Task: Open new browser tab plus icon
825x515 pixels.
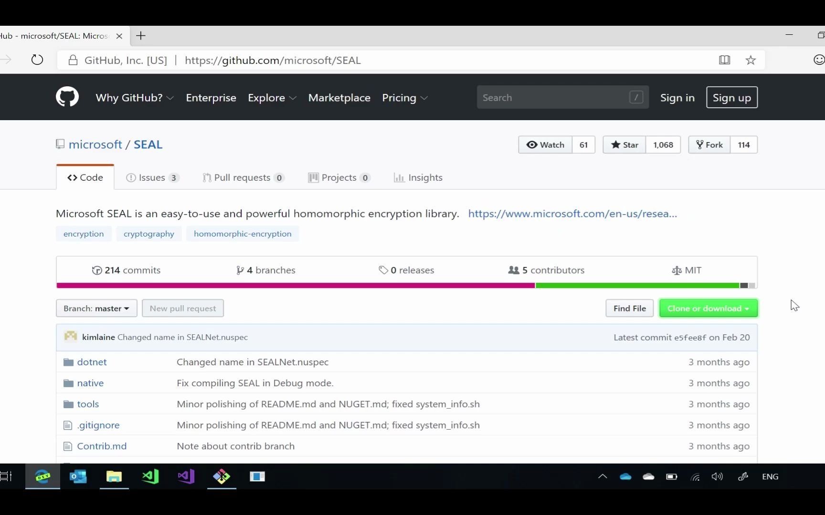Action: click(141, 36)
